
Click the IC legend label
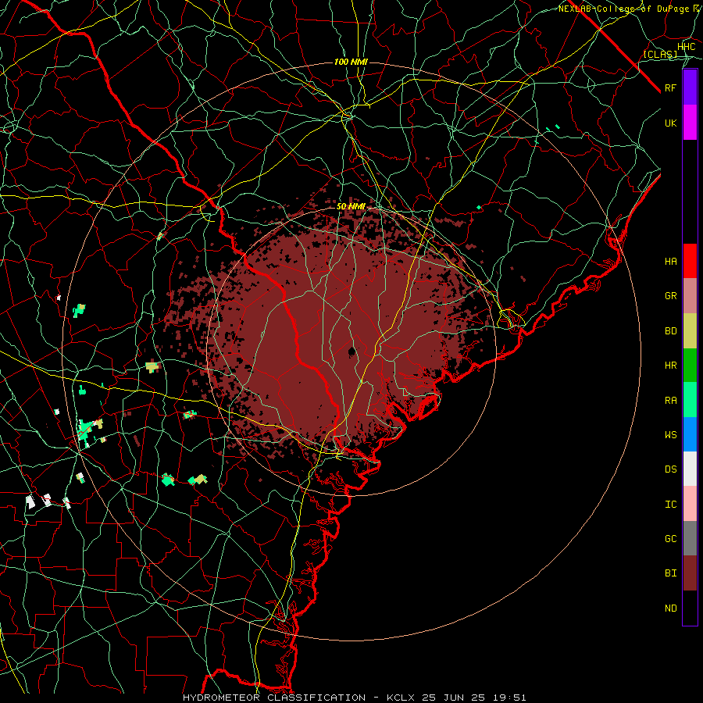point(671,505)
